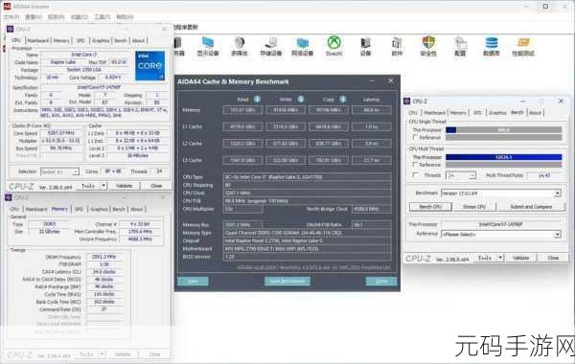Open the 多媒体 multimedia category icon

click(x=239, y=45)
